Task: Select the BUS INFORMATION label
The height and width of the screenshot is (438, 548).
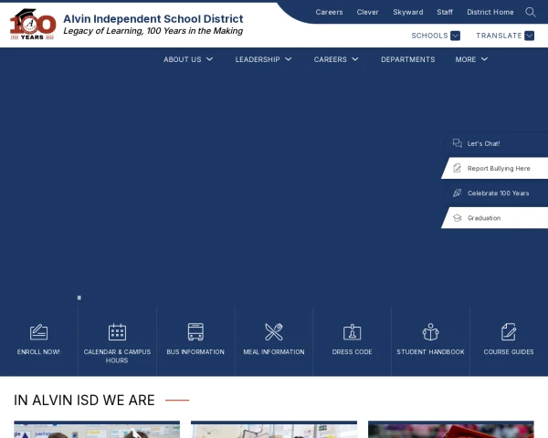Action: click(x=195, y=351)
